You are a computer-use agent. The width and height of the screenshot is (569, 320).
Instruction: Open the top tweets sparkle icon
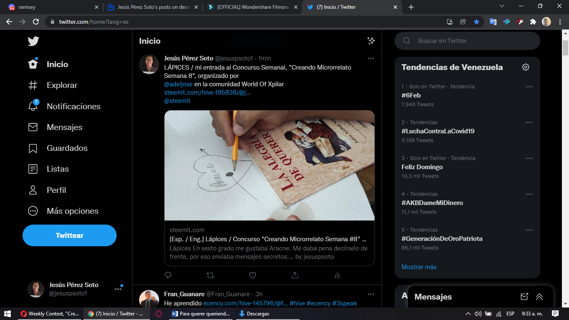(x=371, y=40)
